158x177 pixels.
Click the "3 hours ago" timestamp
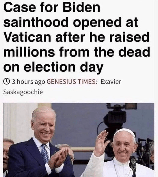pyautogui.click(x=29, y=82)
